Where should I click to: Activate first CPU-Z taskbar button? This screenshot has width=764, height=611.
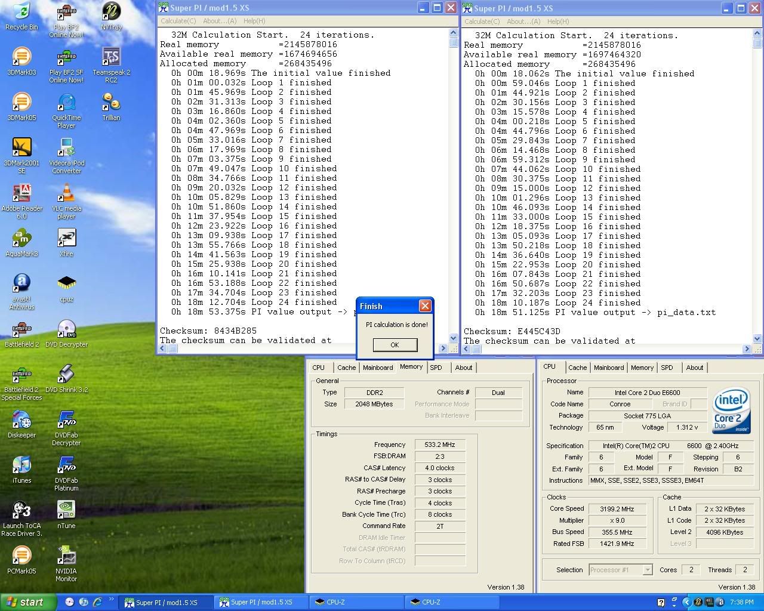(x=356, y=602)
